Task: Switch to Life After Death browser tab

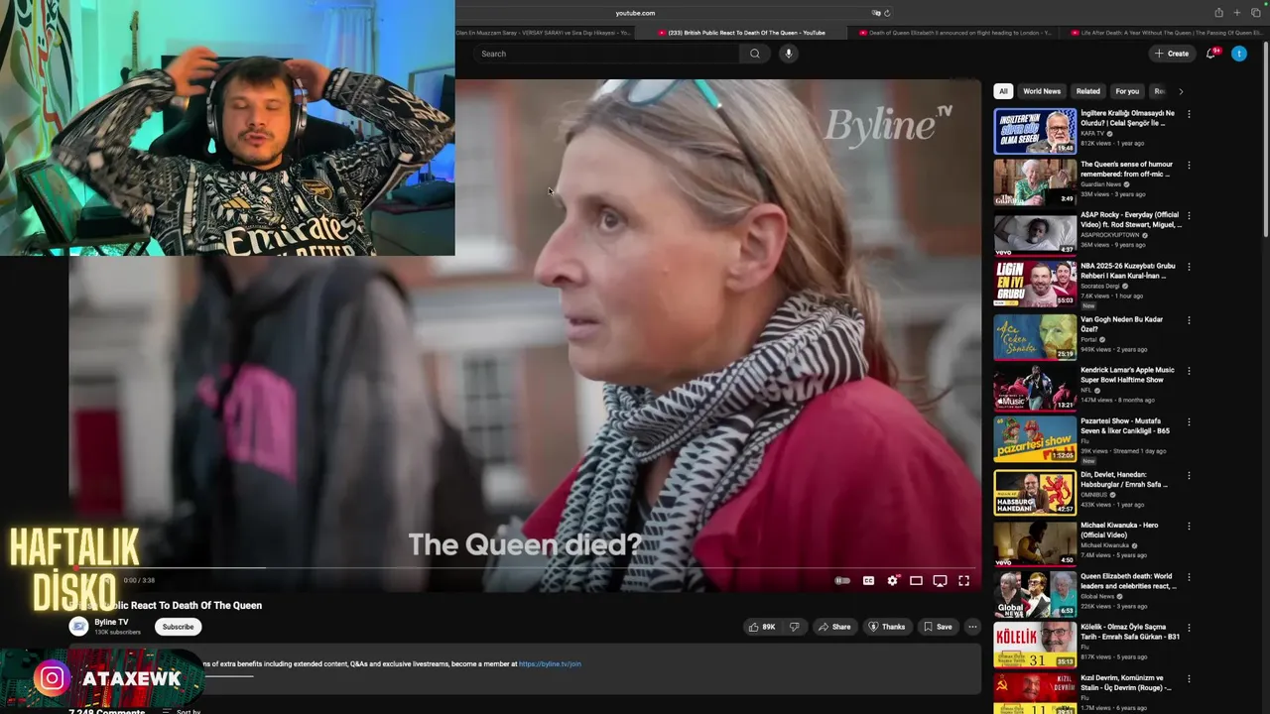Action: [x=1166, y=33]
